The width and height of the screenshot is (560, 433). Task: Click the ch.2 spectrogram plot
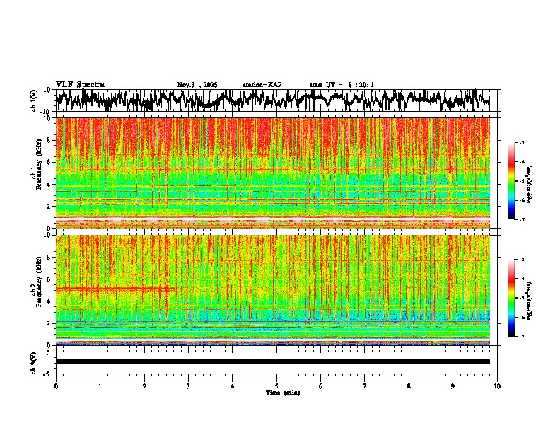tap(272, 290)
